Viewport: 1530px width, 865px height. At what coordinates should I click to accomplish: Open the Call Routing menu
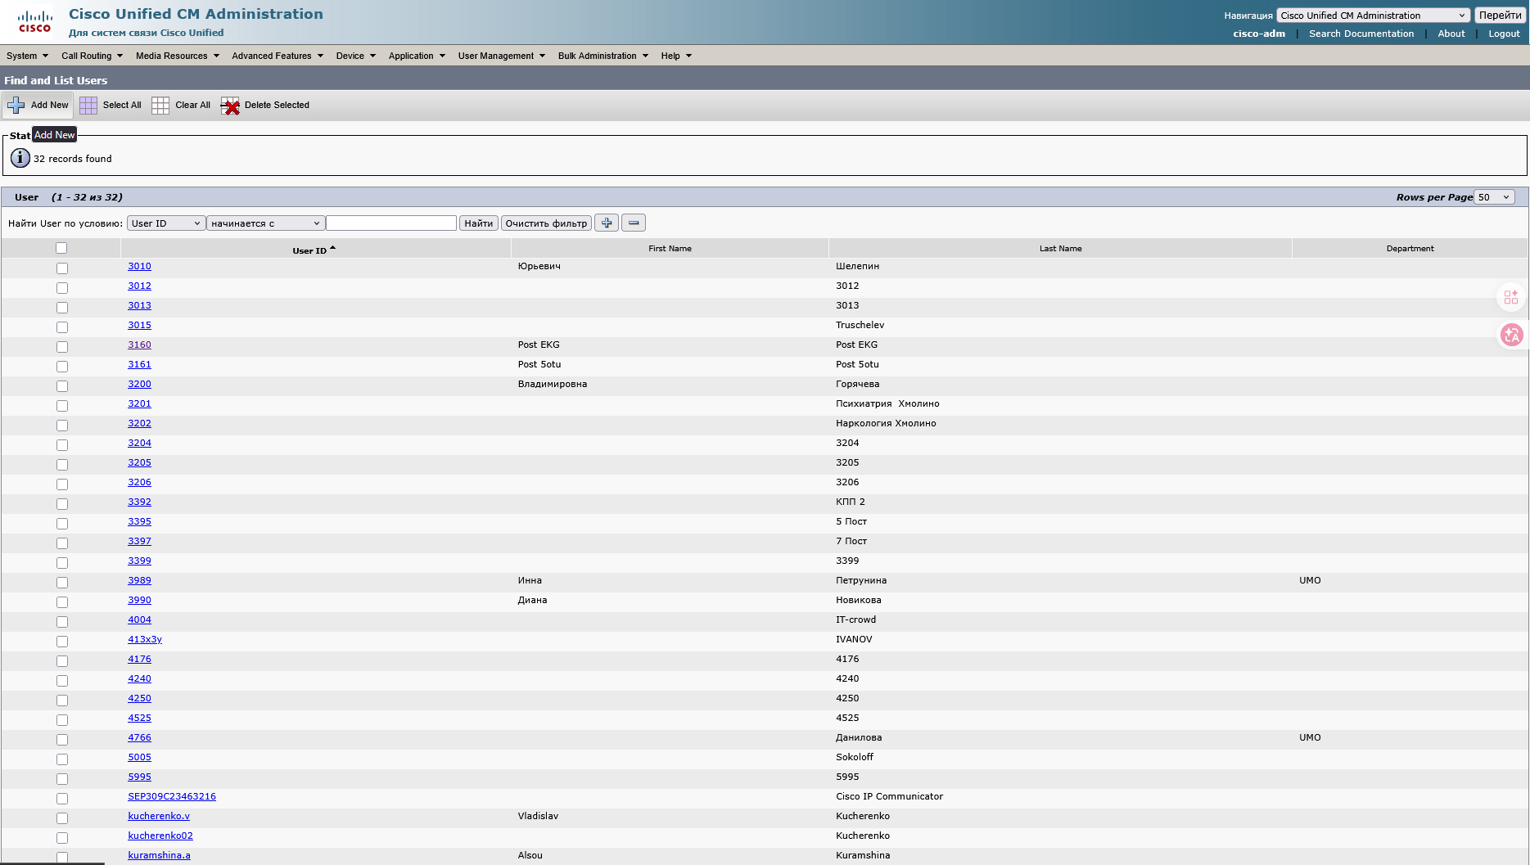click(92, 56)
